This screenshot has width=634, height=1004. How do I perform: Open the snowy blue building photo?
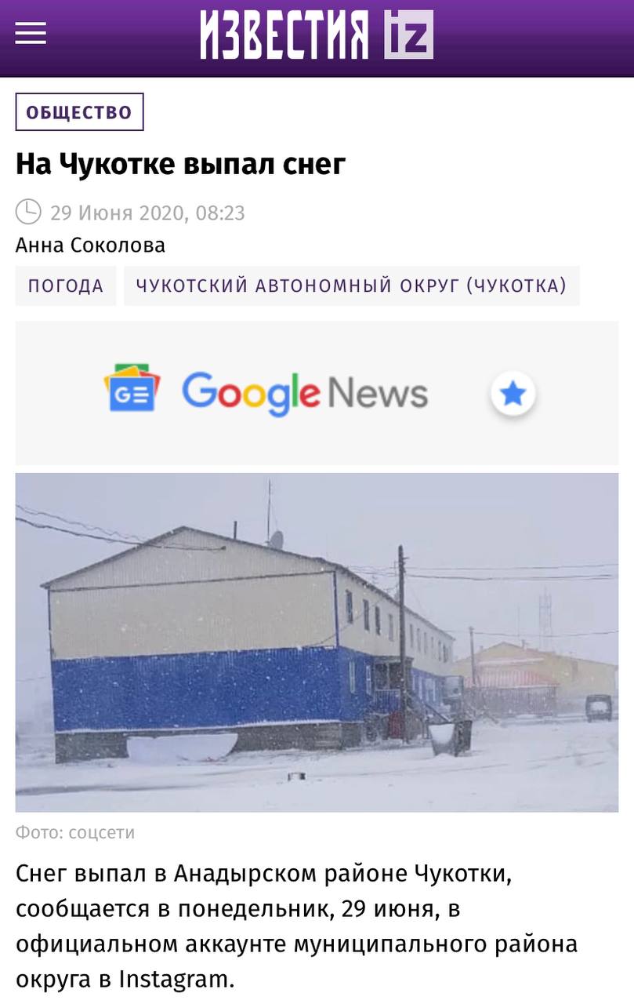[x=317, y=642]
